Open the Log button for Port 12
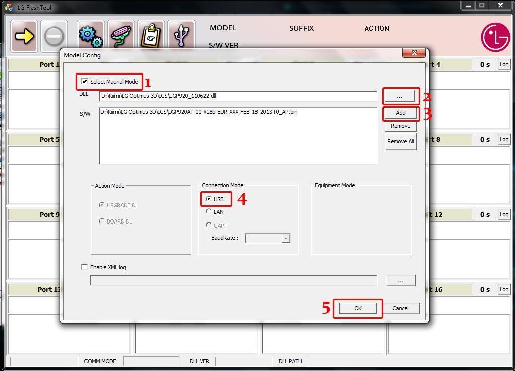The image size is (515, 371). [x=504, y=214]
